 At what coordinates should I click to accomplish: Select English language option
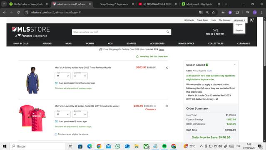tap(239, 25)
